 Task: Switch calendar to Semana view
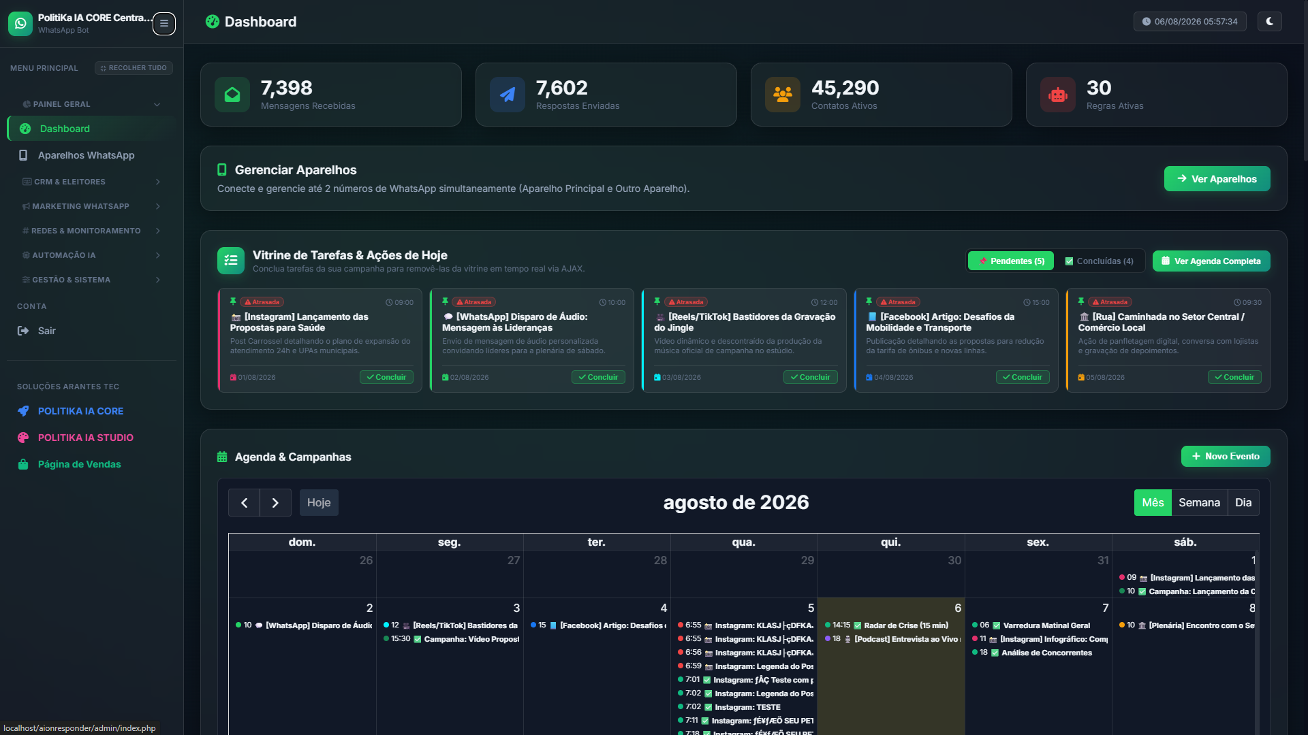click(1199, 502)
